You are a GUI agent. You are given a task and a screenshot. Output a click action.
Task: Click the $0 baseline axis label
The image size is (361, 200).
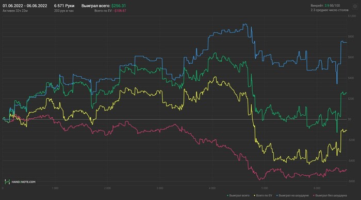[x=350, y=119]
